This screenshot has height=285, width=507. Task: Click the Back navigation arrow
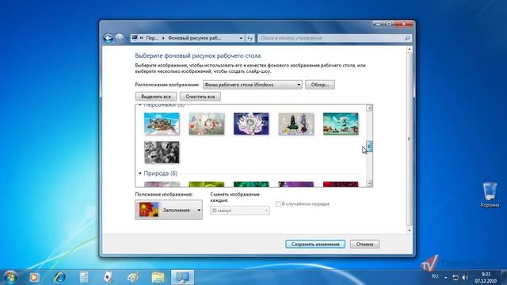click(x=108, y=38)
